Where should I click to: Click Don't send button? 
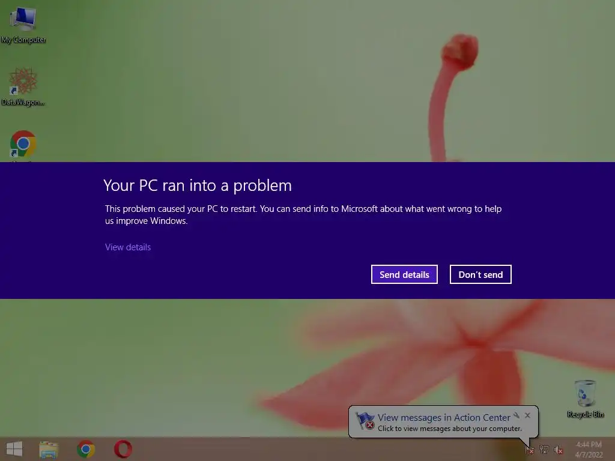coord(480,274)
